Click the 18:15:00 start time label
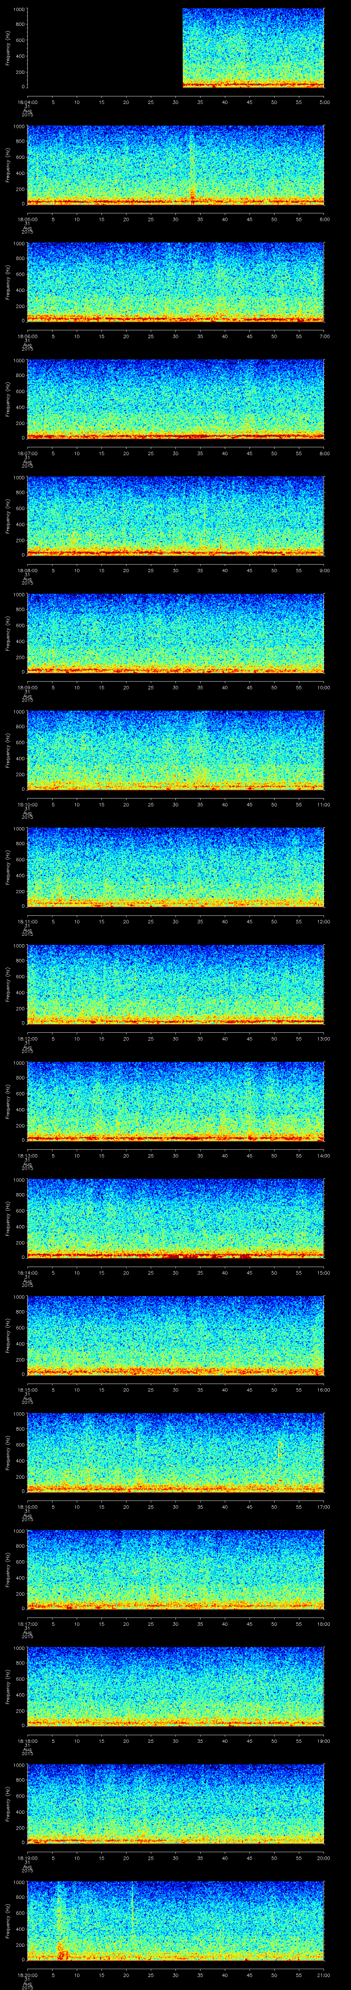This screenshot has width=351, height=1990. click(27, 1390)
